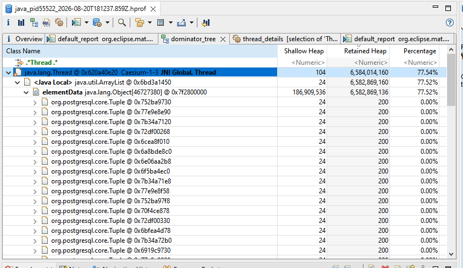
Task: Click the dominator_tree tab icon
Action: pos(165,39)
